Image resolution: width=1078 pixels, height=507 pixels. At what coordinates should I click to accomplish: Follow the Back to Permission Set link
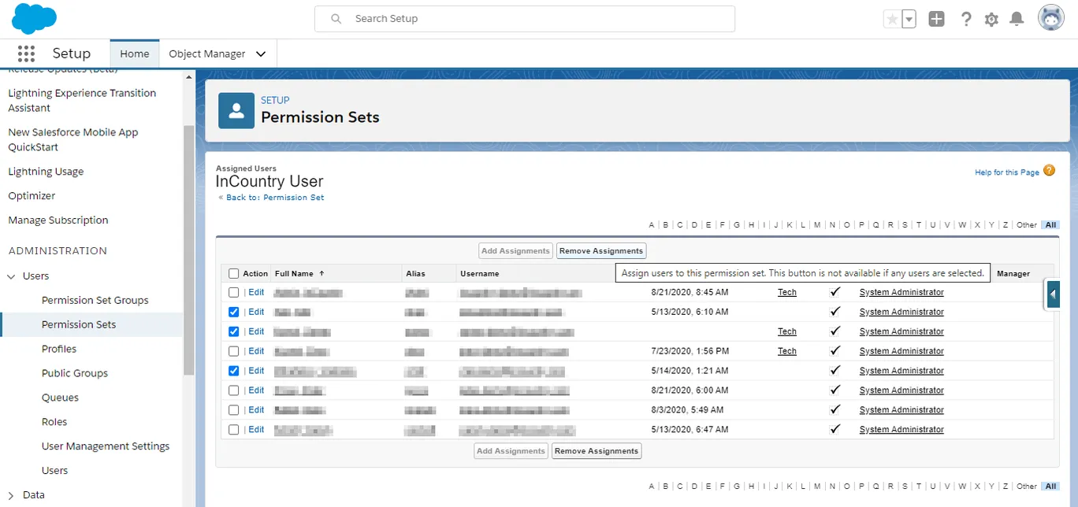(x=273, y=198)
